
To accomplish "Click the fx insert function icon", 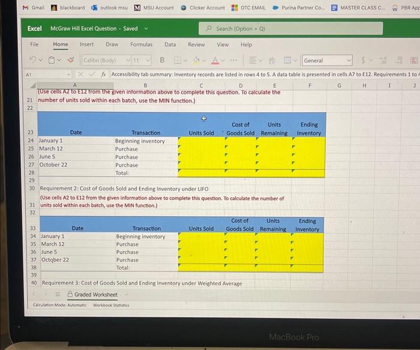I will (x=103, y=74).
